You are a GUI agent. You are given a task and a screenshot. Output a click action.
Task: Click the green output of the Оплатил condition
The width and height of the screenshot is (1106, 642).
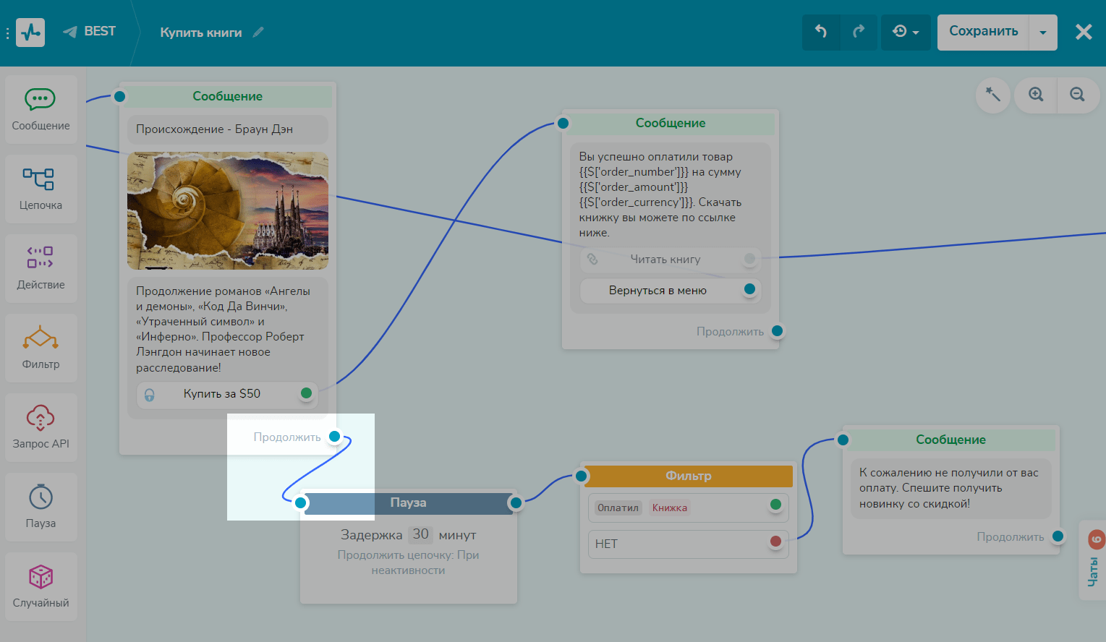[775, 505]
